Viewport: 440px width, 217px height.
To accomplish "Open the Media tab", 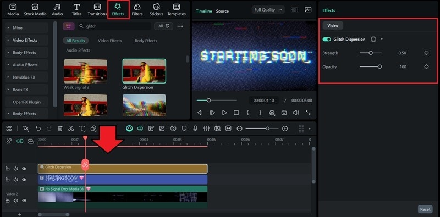I will pyautogui.click(x=13, y=10).
